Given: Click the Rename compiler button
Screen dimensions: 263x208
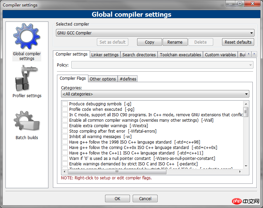Looking at the screenshot, I should click(175, 42).
